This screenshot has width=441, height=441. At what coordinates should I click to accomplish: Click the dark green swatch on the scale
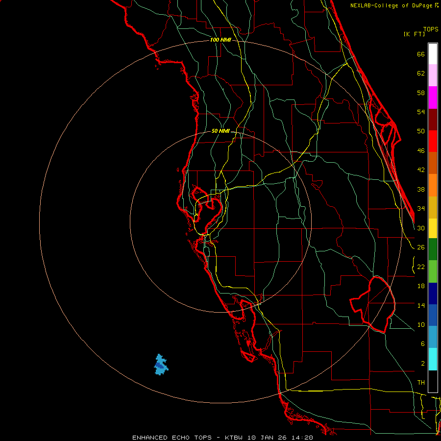pos(433,249)
